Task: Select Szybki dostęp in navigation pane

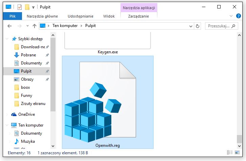Action: pos(30,39)
